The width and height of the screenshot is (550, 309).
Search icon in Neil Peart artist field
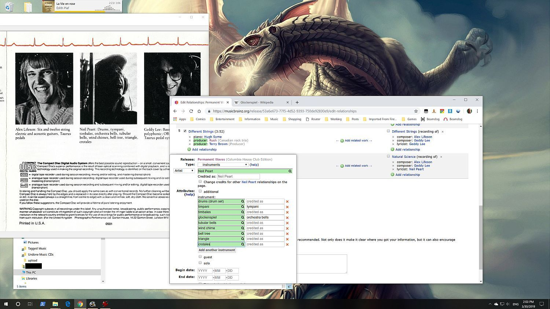tap(290, 171)
